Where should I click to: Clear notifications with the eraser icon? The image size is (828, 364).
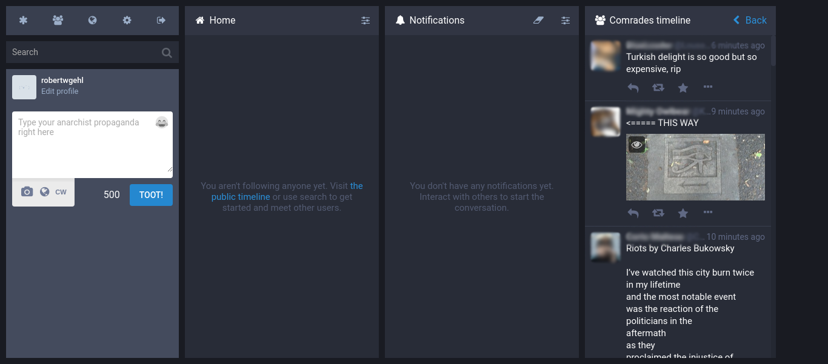(538, 20)
